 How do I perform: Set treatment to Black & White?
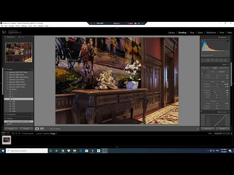tap(224, 68)
